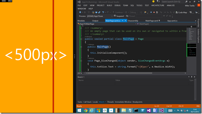
Task: Open Code Map from the toolbar
Action: click(181, 12)
